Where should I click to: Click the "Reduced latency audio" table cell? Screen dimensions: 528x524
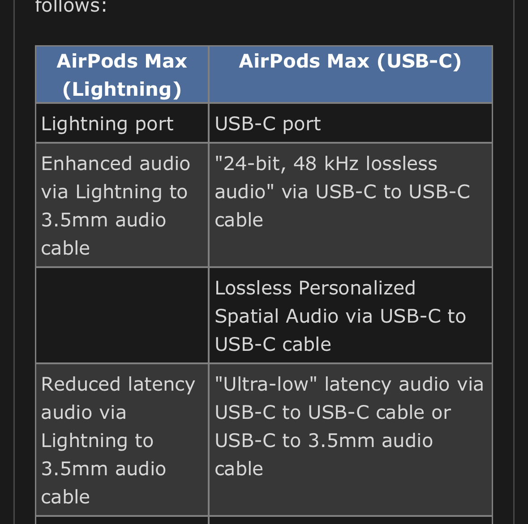(x=122, y=440)
